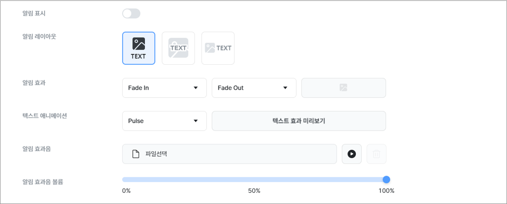Select the image-above-text alert layout
This screenshot has height=204, width=507.
139,48
